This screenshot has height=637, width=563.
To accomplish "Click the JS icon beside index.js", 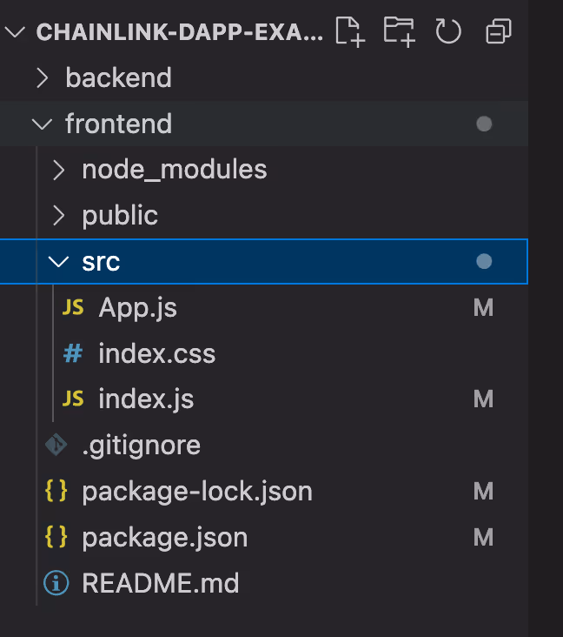I will coord(73,399).
